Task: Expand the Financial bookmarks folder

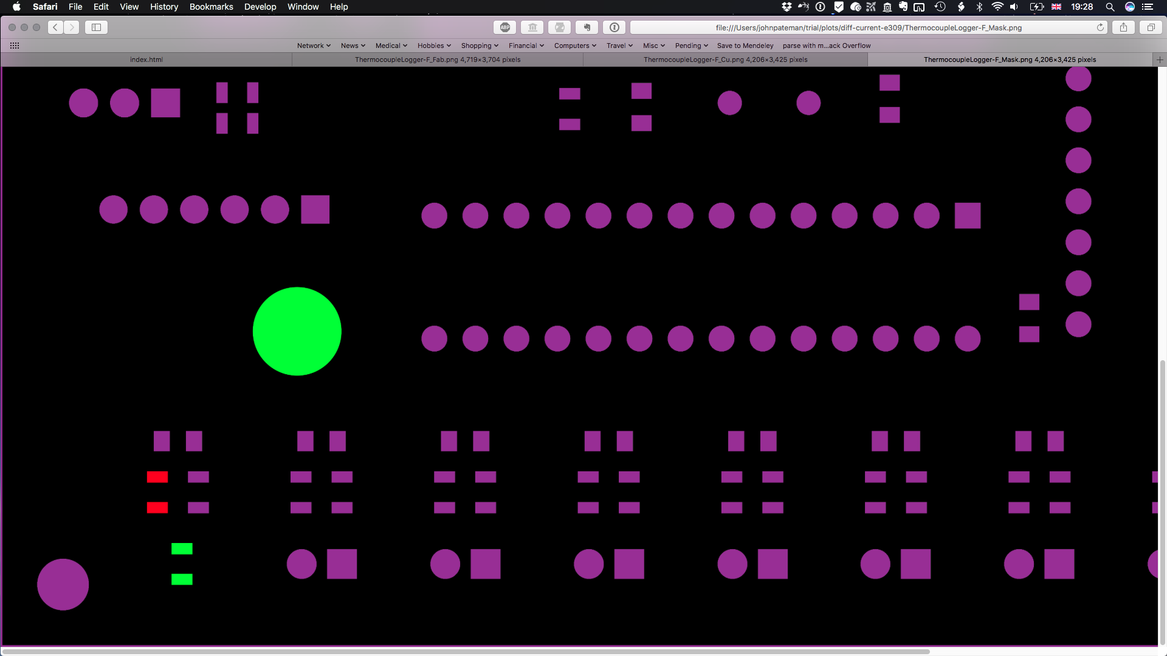Action: click(x=526, y=46)
